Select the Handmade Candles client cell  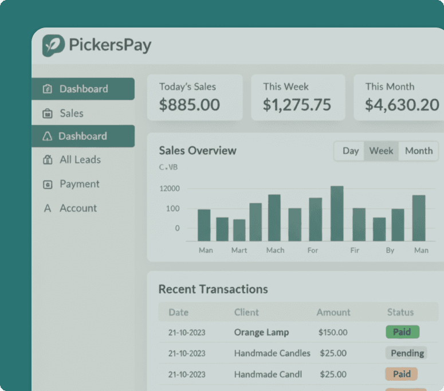272,353
